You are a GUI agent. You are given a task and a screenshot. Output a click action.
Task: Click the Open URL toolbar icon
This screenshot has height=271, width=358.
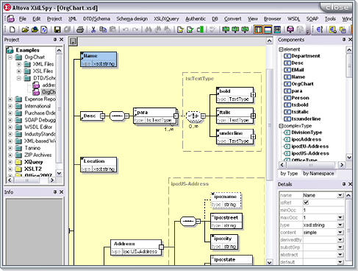coord(35,29)
